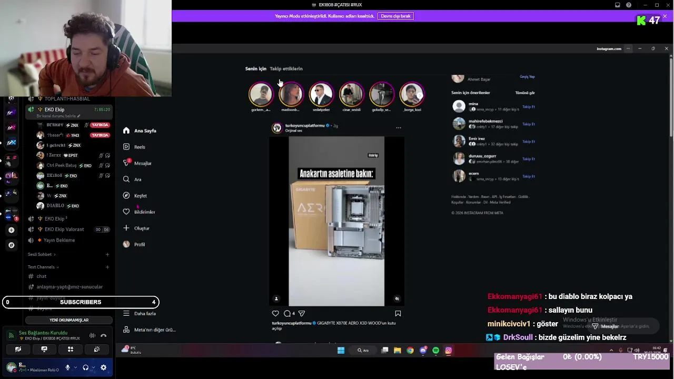The image size is (674, 379).
Task: Add a server in Discord
Action: (x=11, y=230)
